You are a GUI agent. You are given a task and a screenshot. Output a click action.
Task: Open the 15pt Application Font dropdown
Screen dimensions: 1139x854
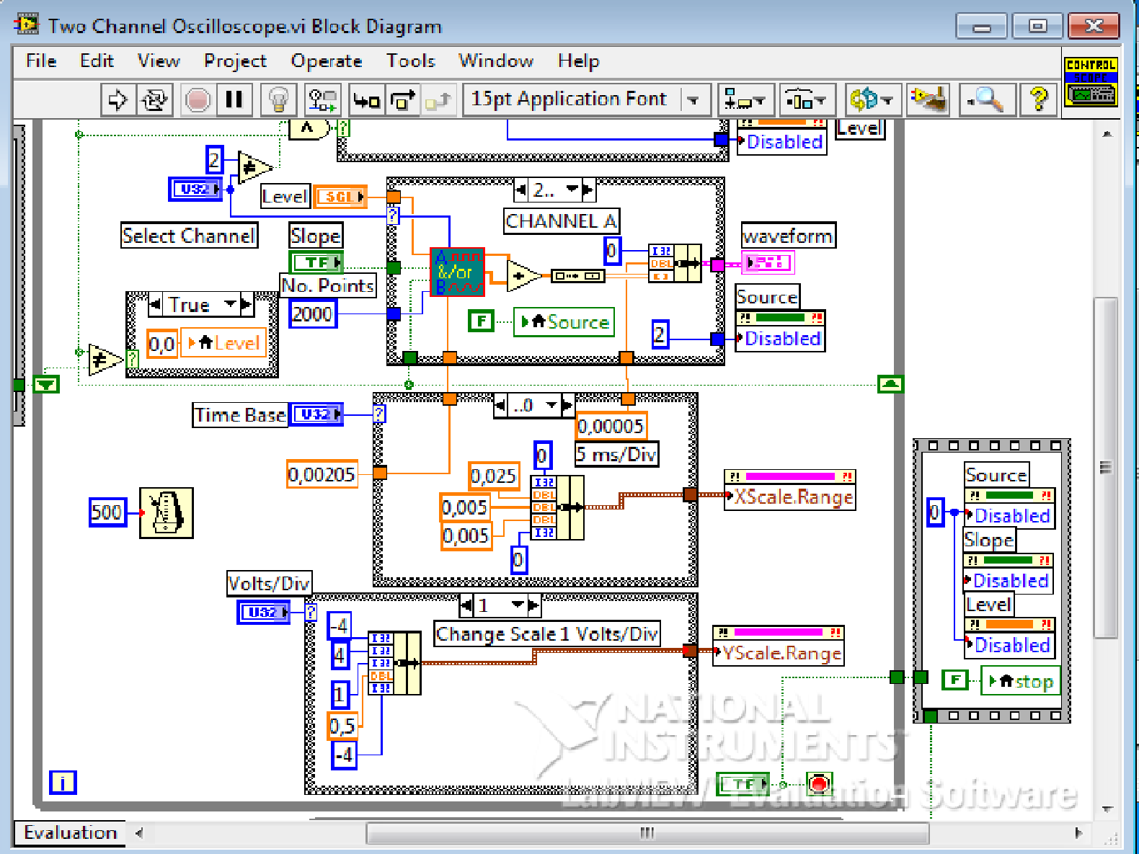(x=586, y=99)
